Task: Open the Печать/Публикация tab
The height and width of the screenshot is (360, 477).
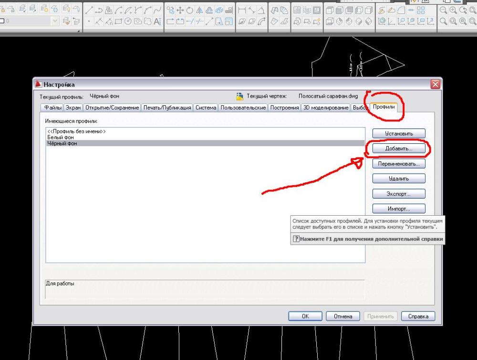Action: click(167, 108)
